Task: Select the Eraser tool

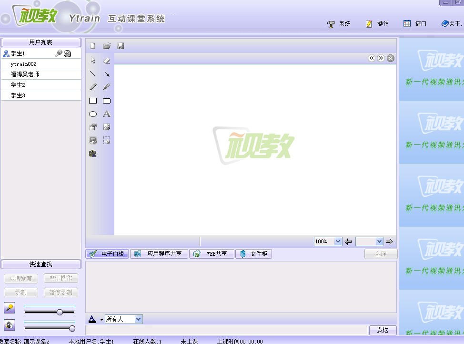Action: pyautogui.click(x=107, y=61)
